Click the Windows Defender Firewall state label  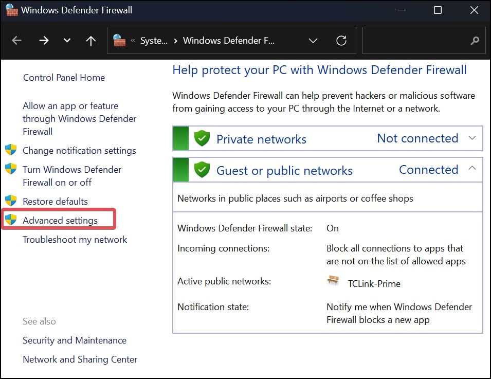245,228
